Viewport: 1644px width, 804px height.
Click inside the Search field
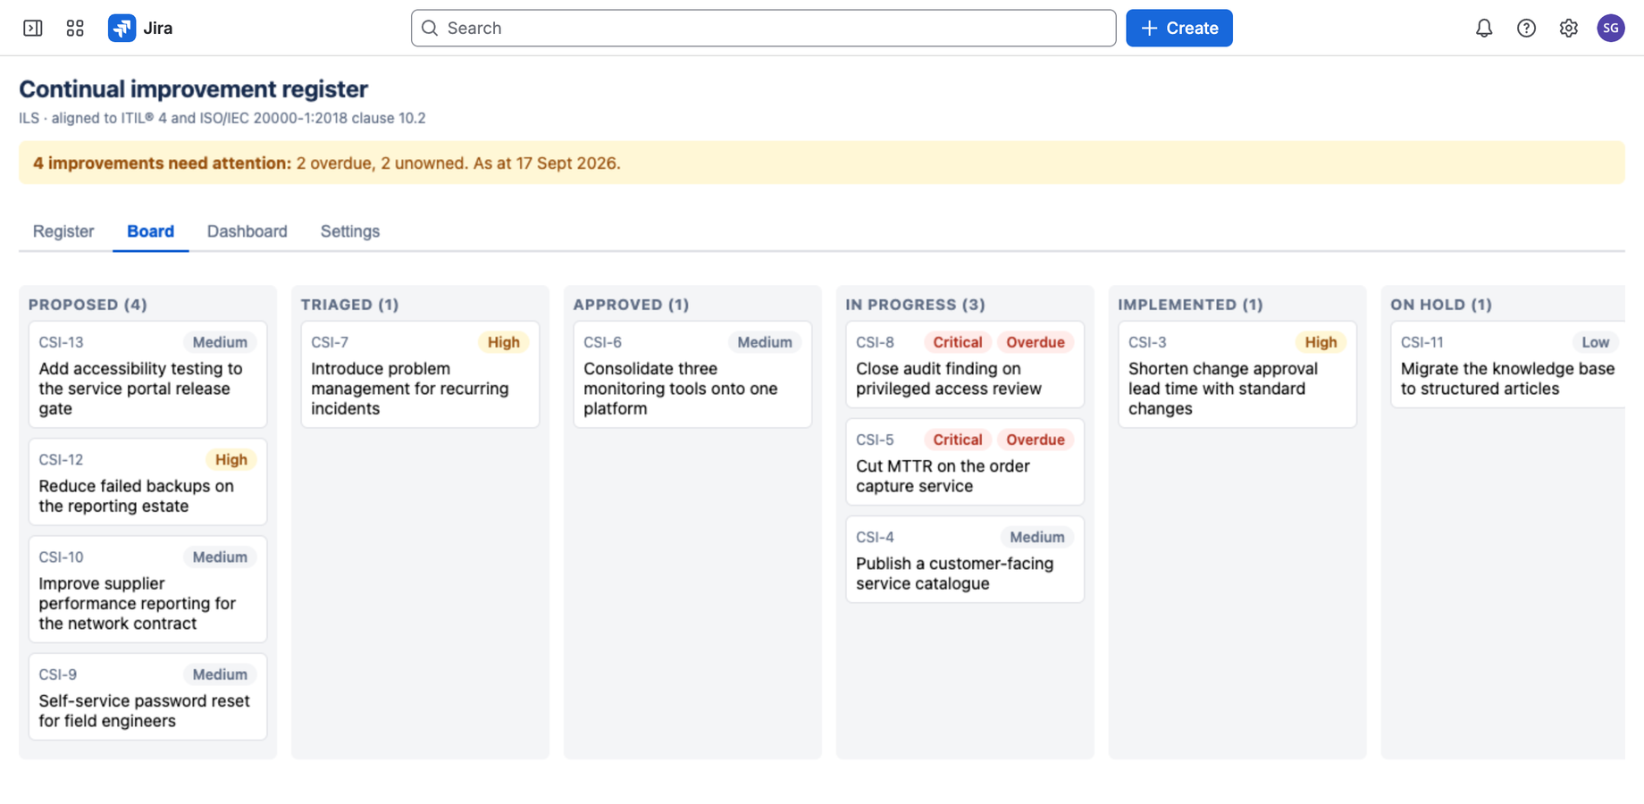763,28
